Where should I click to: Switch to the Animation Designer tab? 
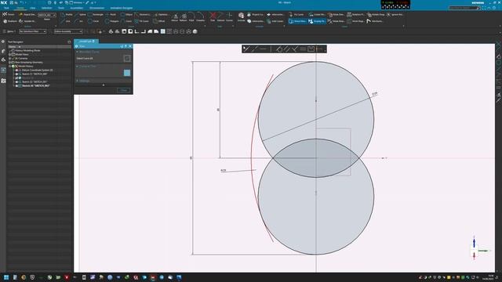pos(122,8)
